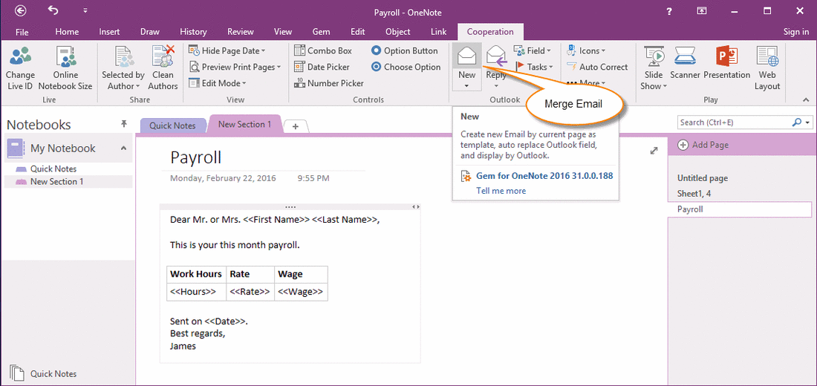
Task: Open the File menu
Action: (22, 33)
